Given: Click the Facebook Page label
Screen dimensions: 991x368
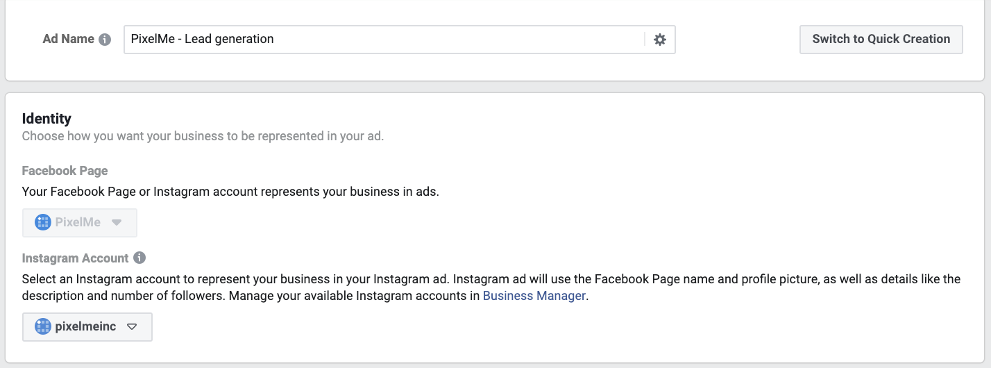Looking at the screenshot, I should 65,171.
